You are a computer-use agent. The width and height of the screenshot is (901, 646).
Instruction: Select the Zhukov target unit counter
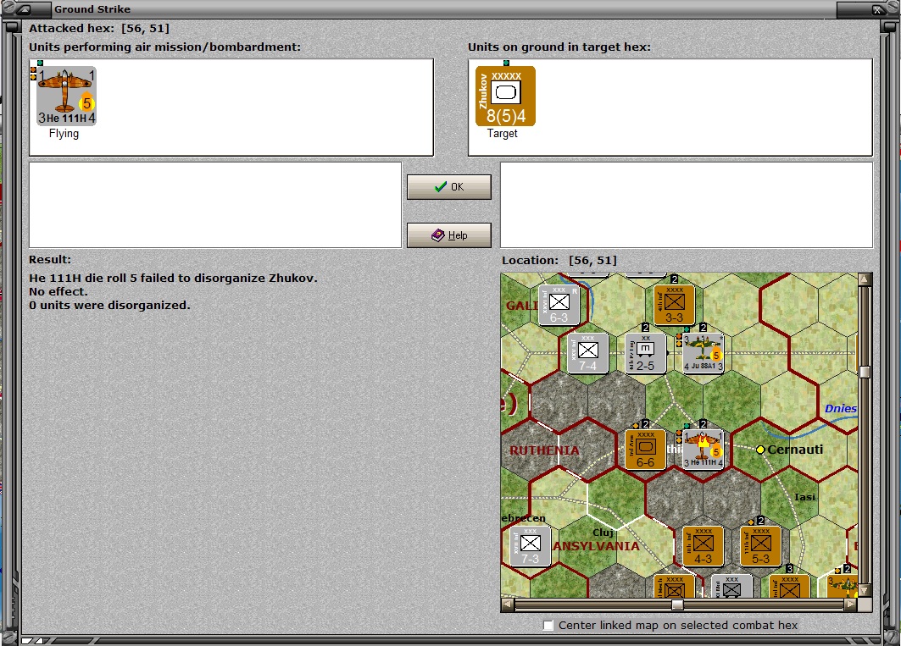click(x=505, y=96)
